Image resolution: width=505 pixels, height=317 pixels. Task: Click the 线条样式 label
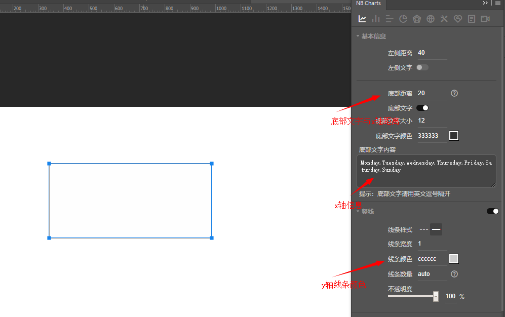(x=400, y=230)
